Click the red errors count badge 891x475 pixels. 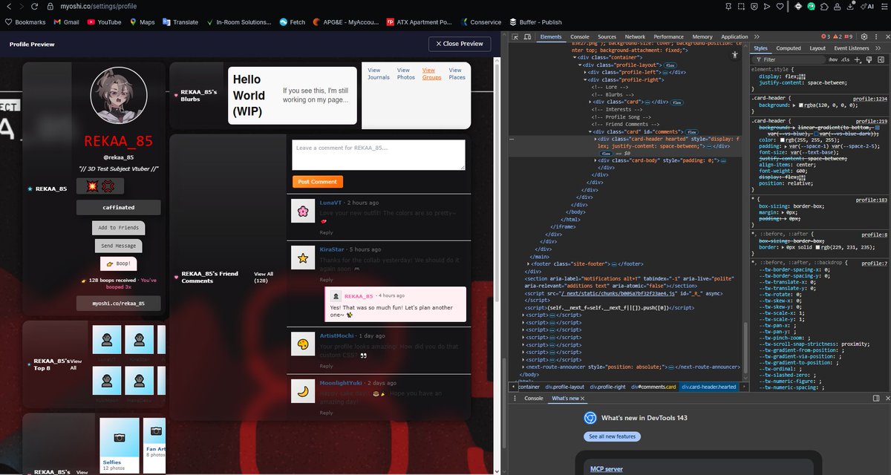(826, 36)
